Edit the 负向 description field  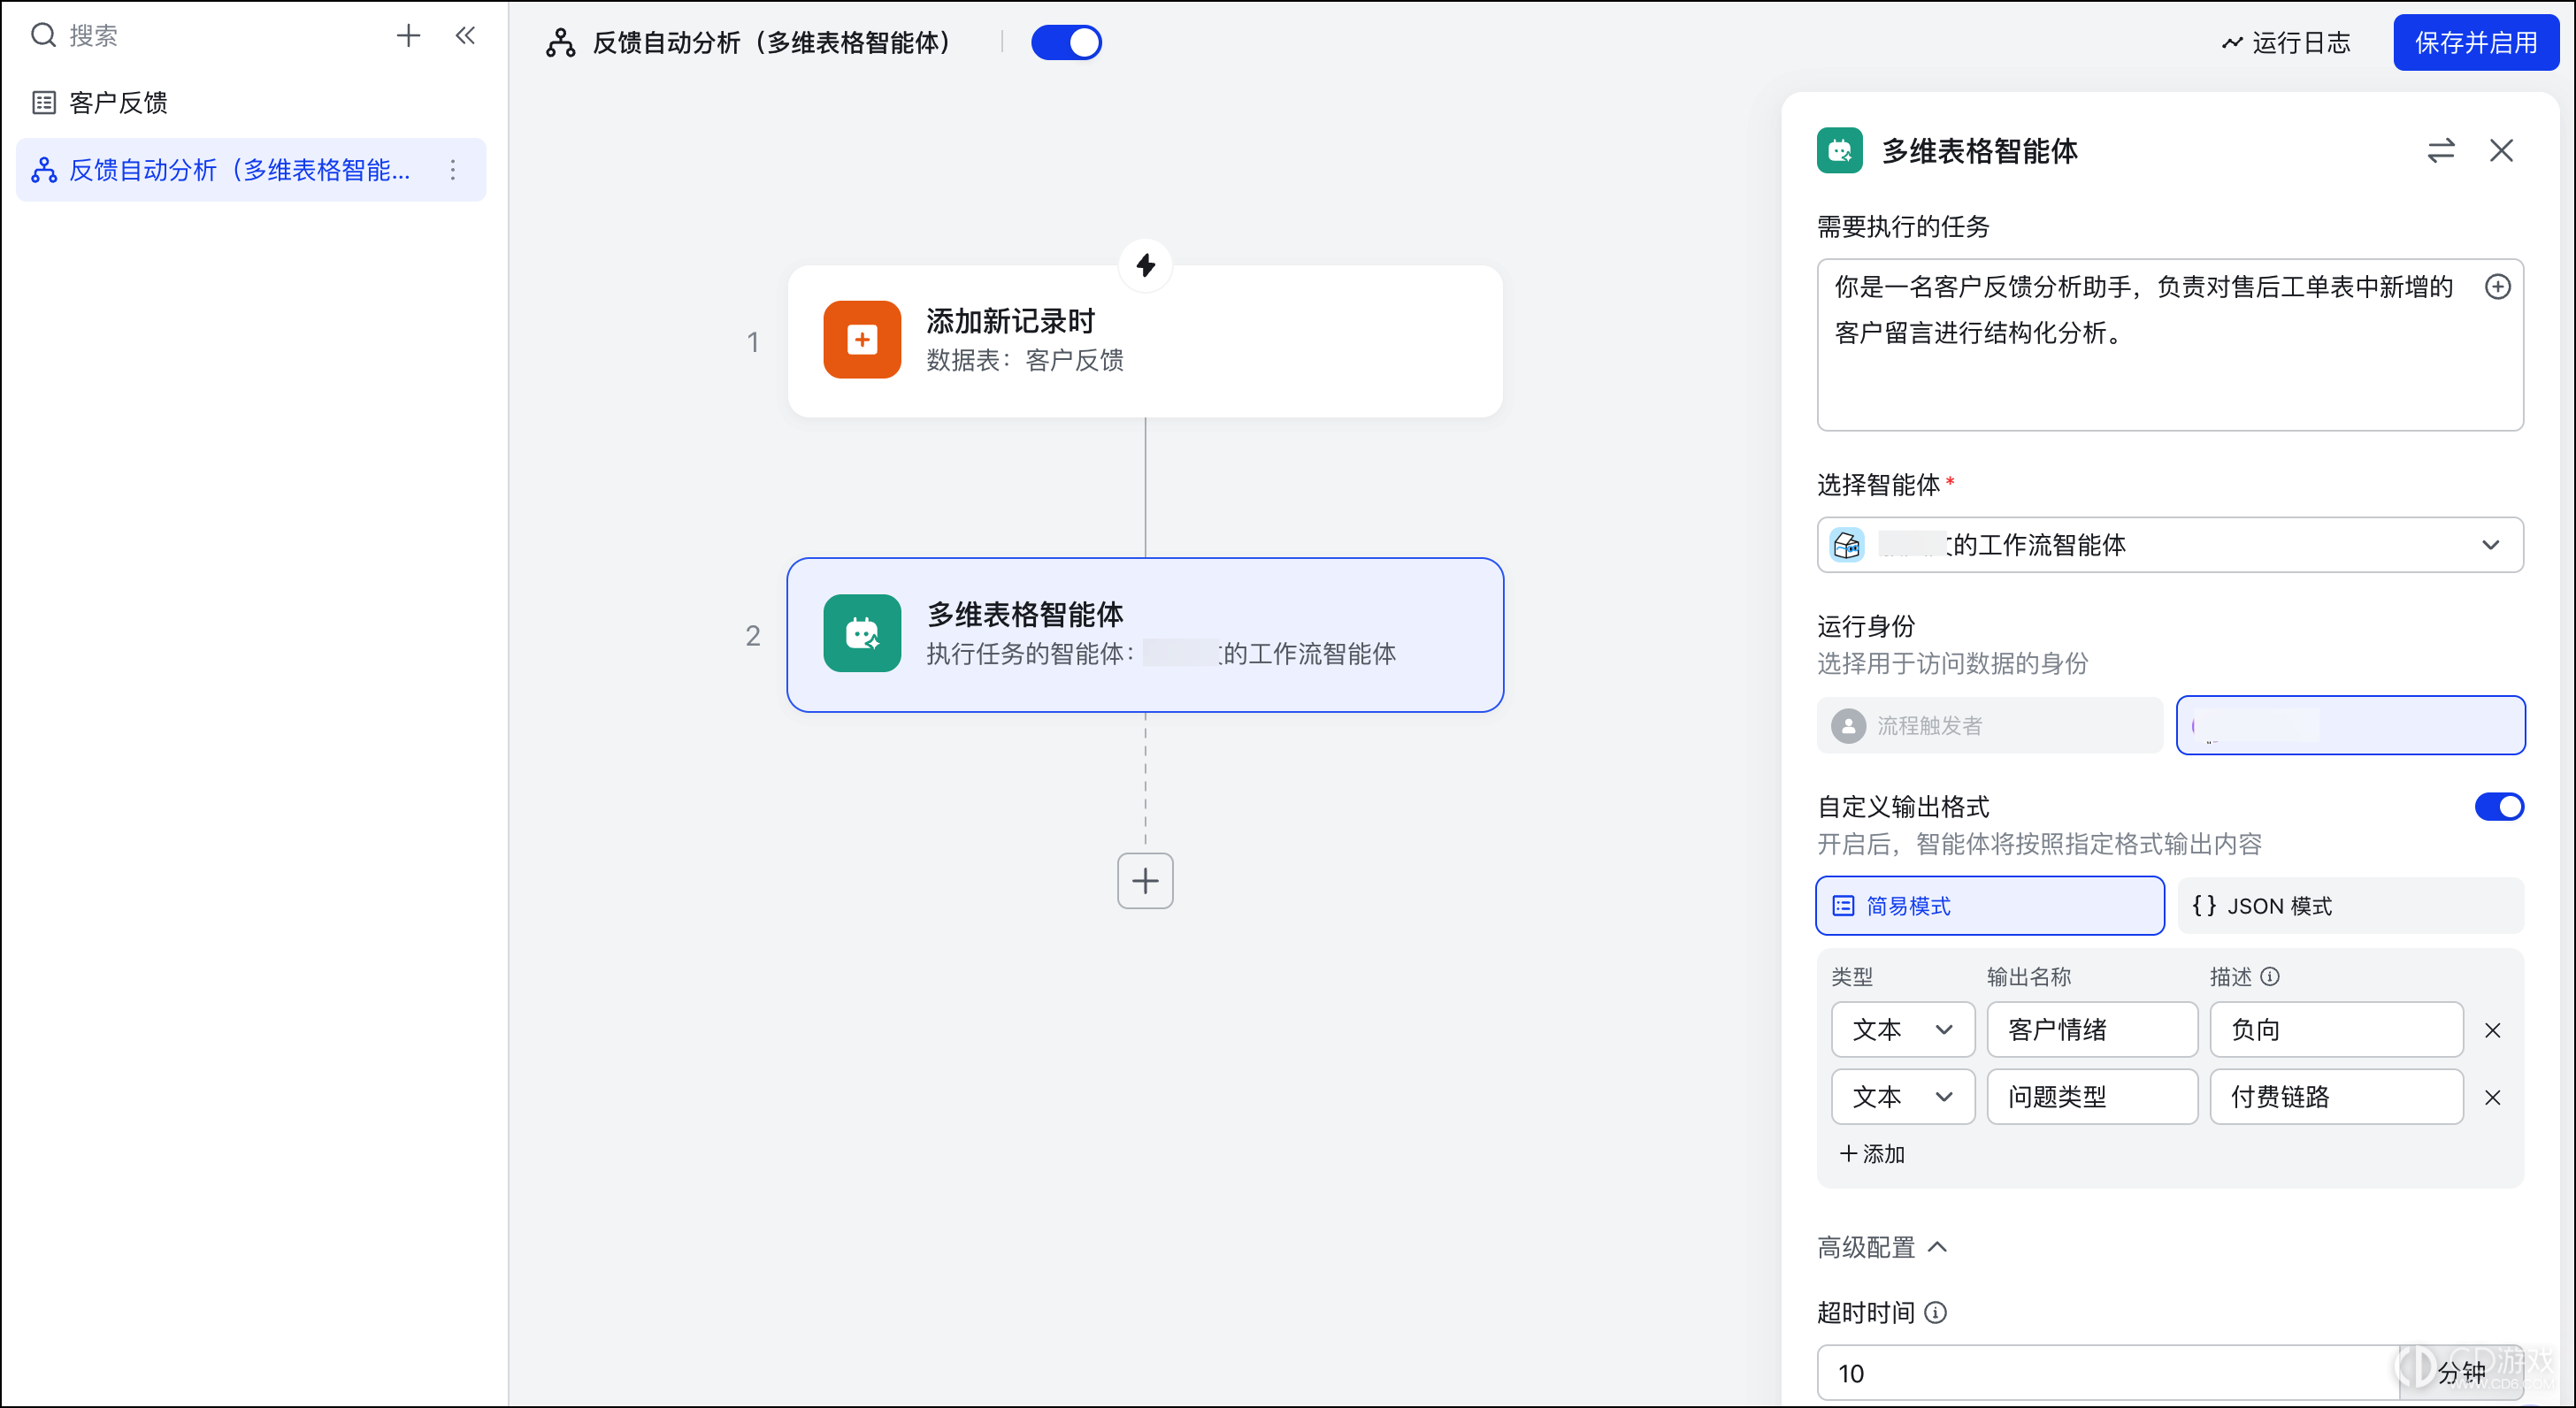pyautogui.click(x=2336, y=1030)
